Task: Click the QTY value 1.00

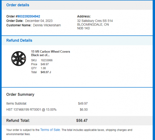Action: point(43,68)
